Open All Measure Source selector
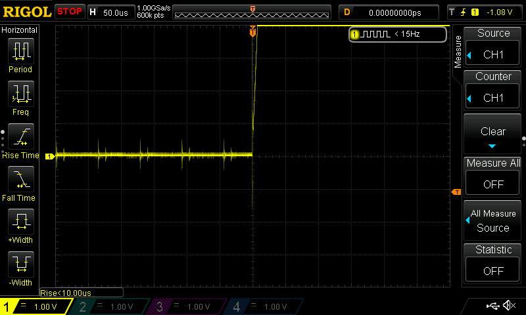Screen dimensions: 526x315 coord(493,221)
